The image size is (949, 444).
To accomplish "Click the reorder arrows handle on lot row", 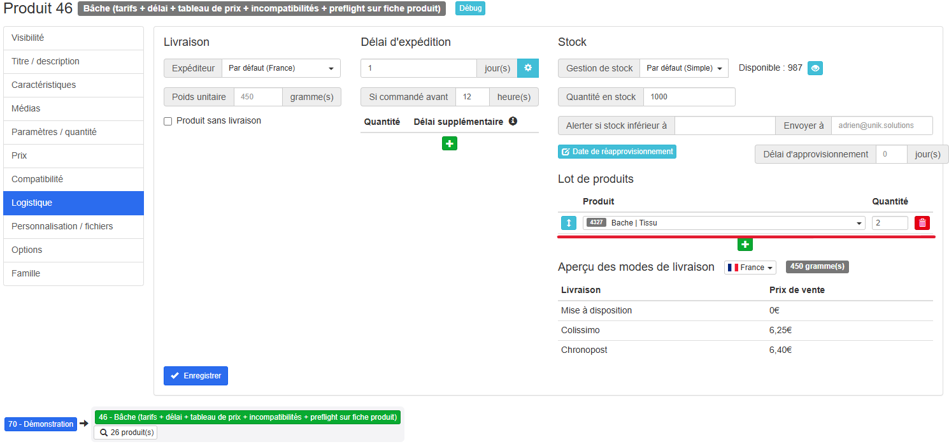I will tap(568, 223).
